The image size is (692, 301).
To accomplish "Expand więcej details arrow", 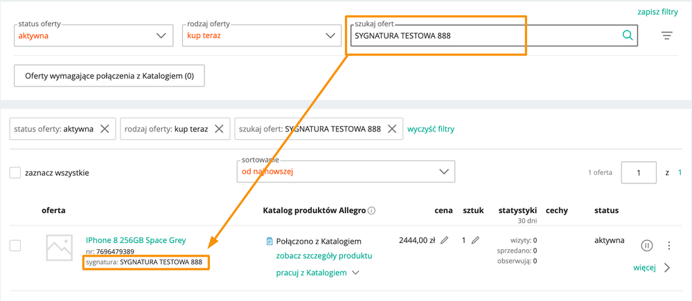I will pyautogui.click(x=666, y=268).
